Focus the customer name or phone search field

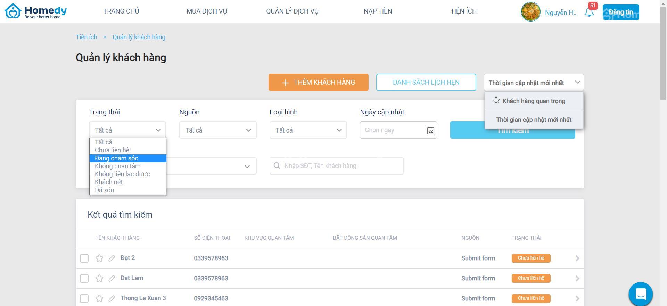tap(336, 166)
